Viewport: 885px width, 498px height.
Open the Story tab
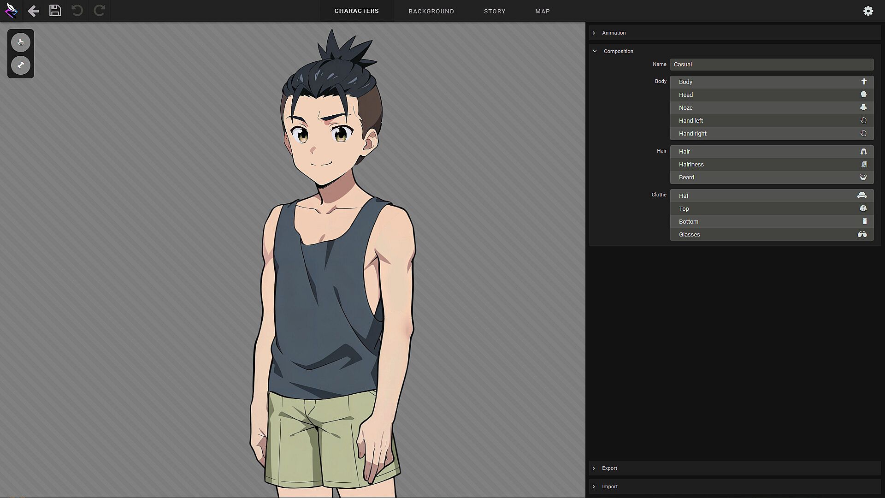click(495, 11)
